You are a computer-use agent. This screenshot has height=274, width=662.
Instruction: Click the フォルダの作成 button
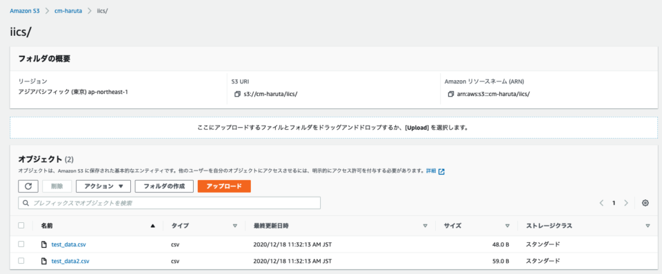[164, 186]
